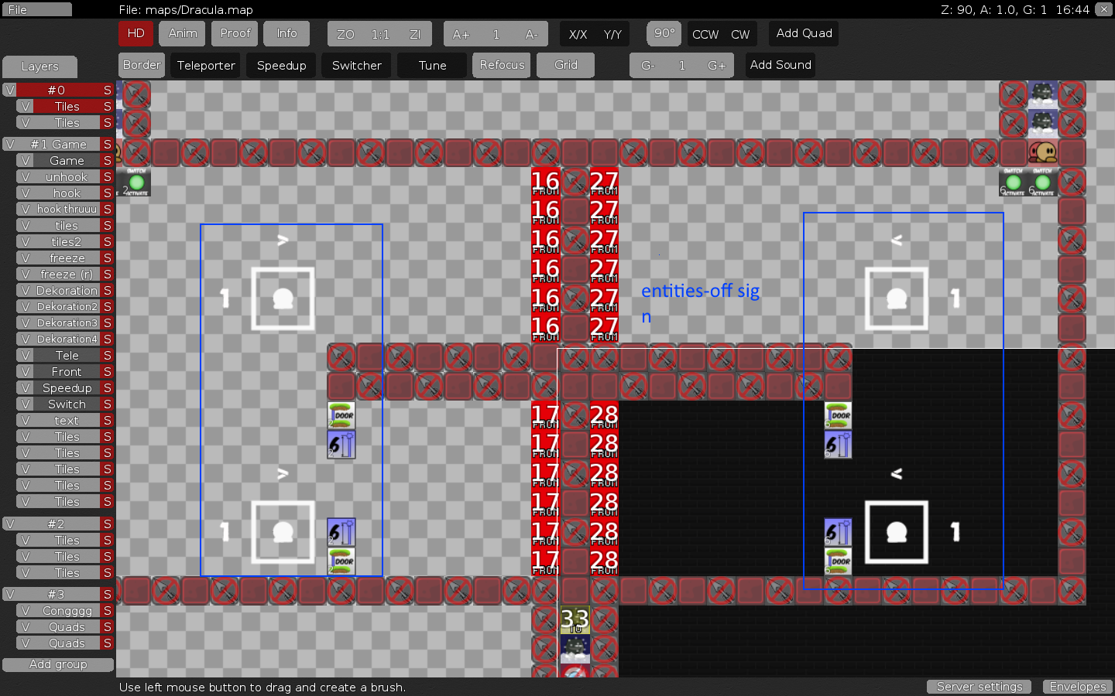1115x696 pixels.
Task: Flip brush horizontally with X/X
Action: click(x=578, y=34)
